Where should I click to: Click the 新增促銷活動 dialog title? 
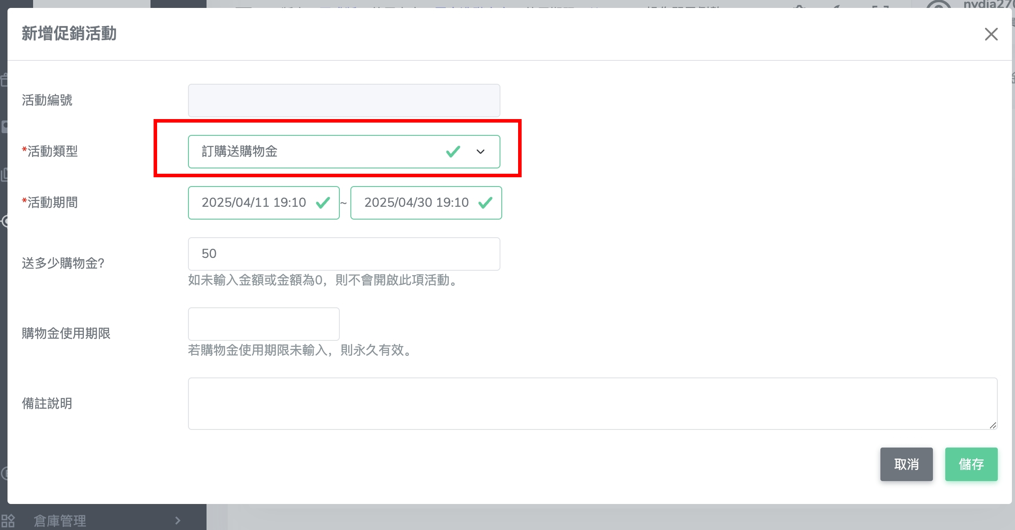pyautogui.click(x=69, y=34)
